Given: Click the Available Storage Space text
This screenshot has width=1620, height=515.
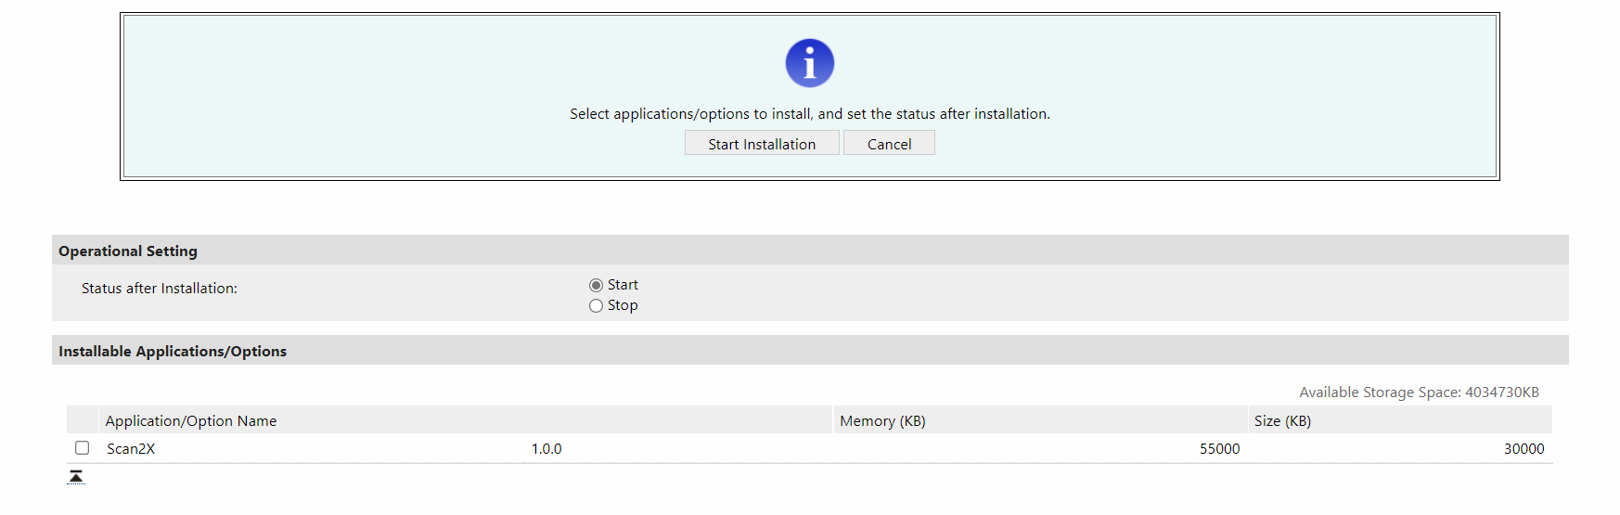Looking at the screenshot, I should pos(1419,393).
